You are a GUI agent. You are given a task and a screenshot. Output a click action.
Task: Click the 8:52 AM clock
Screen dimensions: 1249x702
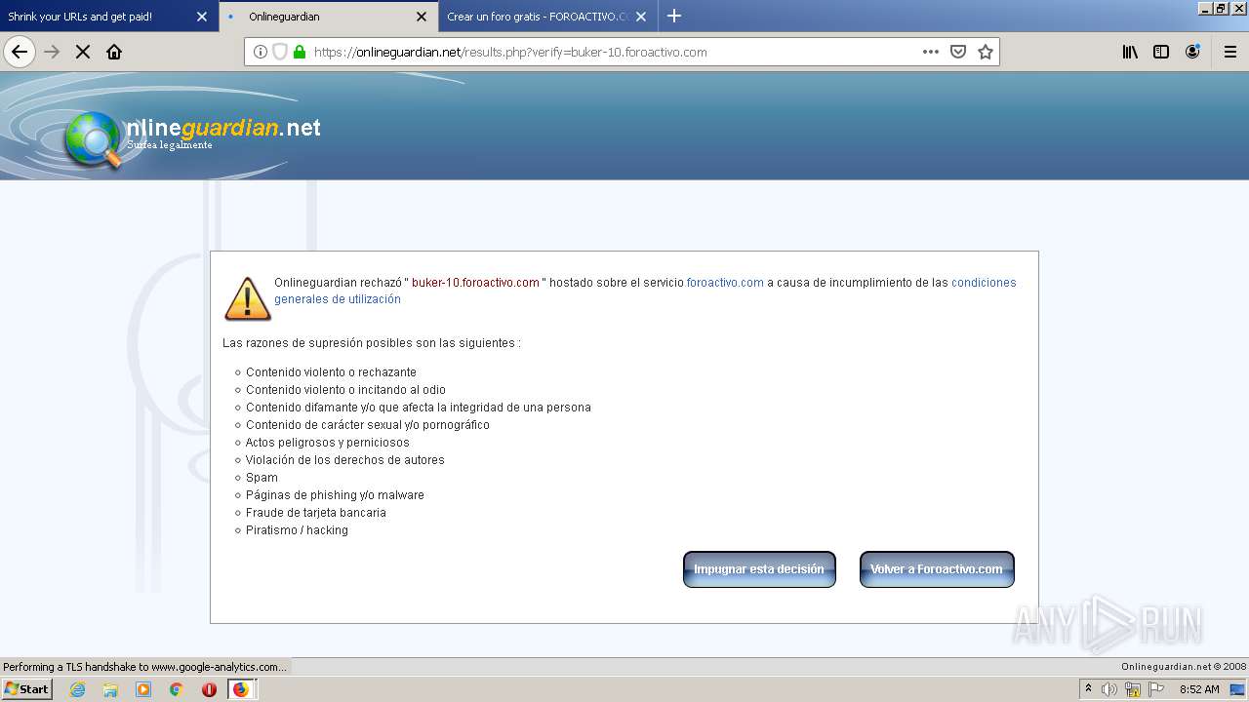pos(1199,689)
